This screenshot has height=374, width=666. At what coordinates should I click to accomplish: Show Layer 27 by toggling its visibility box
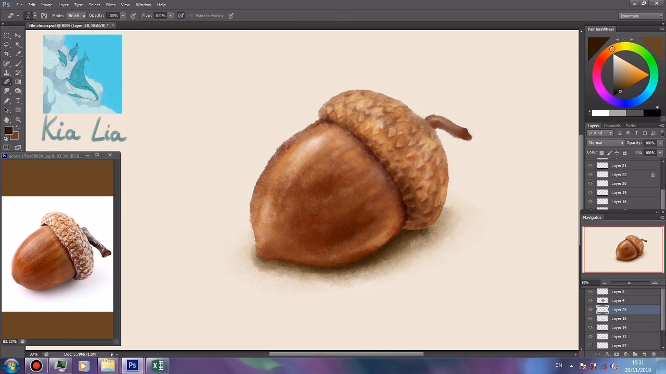[x=590, y=345]
